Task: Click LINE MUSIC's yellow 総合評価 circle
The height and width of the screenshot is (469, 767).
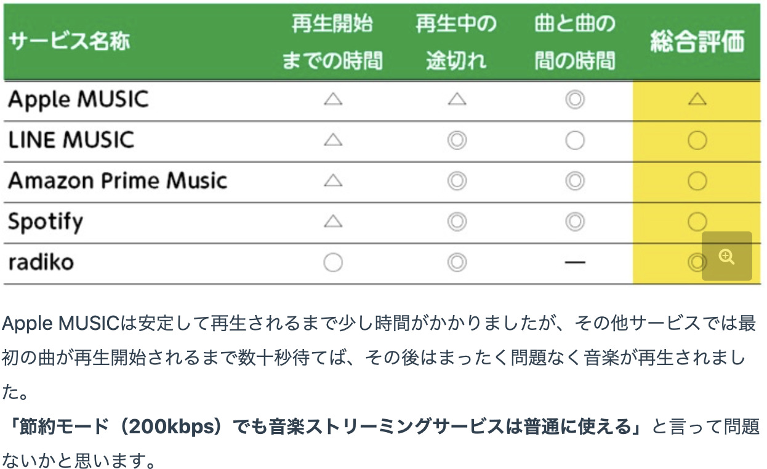Action: tap(697, 141)
